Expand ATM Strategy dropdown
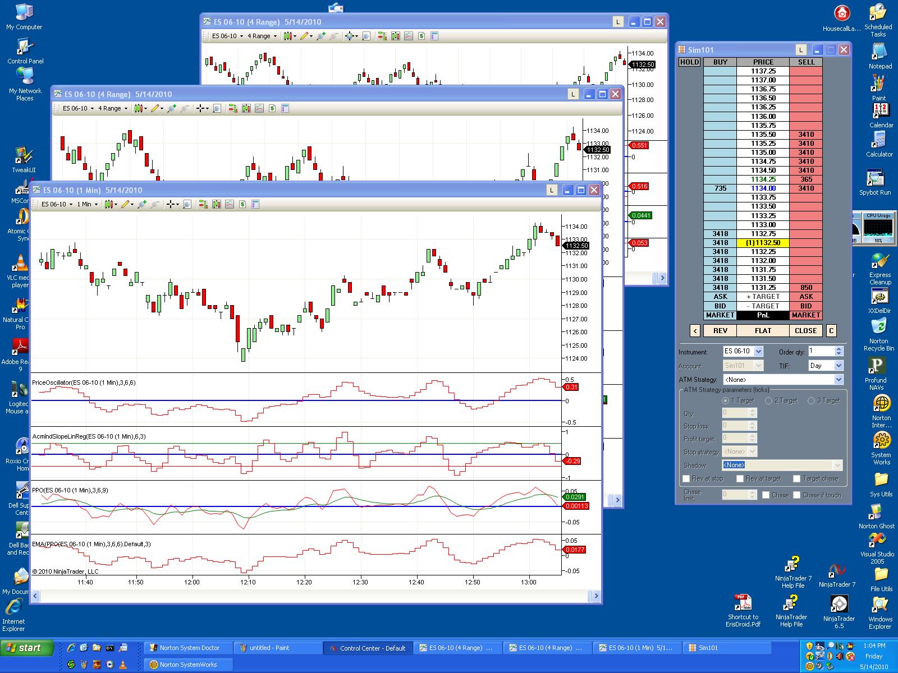Image resolution: width=898 pixels, height=673 pixels. 839,380
